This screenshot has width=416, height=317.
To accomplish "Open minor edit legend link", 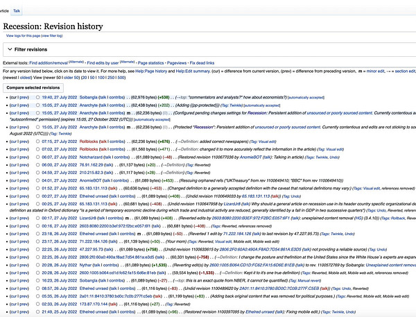I will pos(375,71).
